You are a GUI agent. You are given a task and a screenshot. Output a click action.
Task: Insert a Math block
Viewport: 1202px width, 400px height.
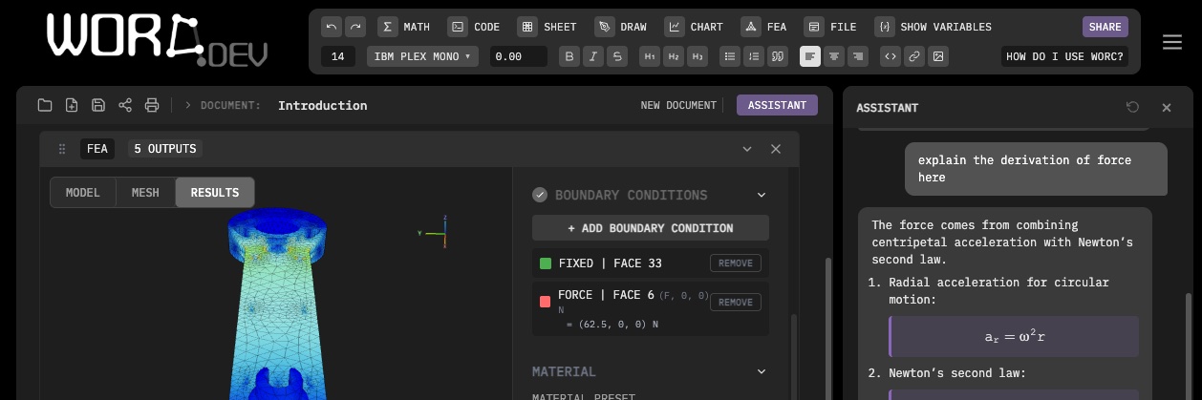403,27
